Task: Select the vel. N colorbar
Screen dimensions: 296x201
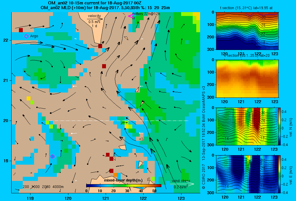Action: [x=279, y=126]
